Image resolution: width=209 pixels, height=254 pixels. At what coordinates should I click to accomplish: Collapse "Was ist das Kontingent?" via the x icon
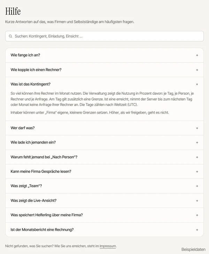point(197,85)
